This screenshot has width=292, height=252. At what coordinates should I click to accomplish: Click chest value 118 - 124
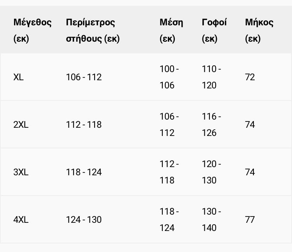tap(84, 172)
